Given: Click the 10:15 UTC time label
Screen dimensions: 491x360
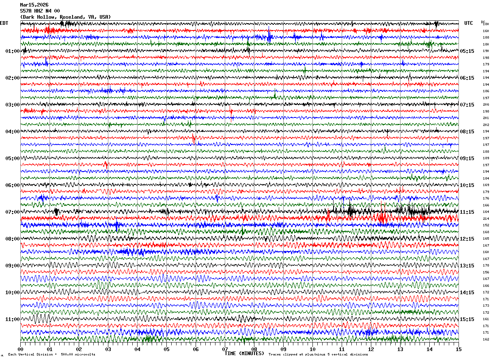Looking at the screenshot, I should [467, 185].
